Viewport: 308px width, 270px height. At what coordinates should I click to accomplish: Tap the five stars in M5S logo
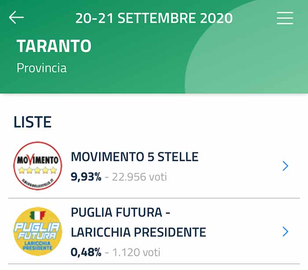click(x=37, y=170)
